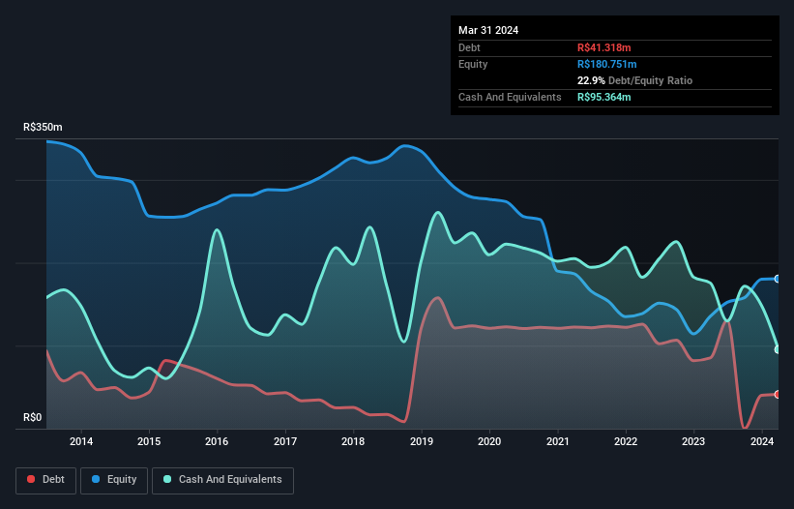794x509 pixels.
Task: Click the Debt value R$41.318m in tooltip
Action: pos(604,47)
